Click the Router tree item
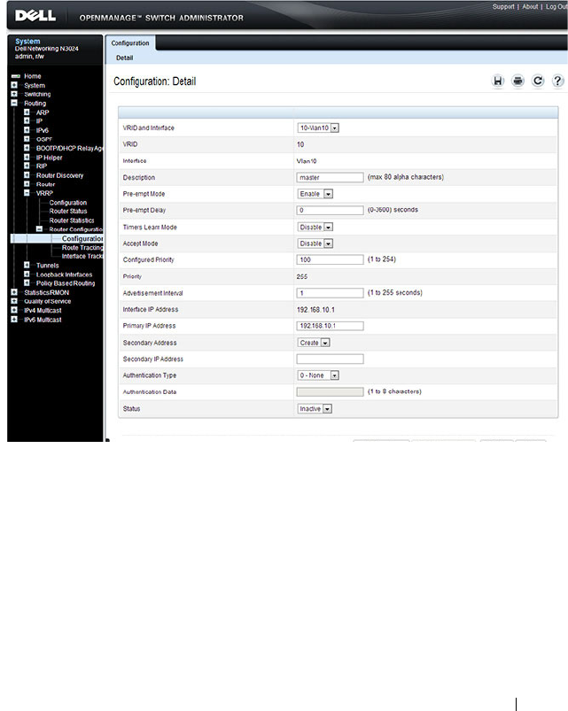 point(45,184)
